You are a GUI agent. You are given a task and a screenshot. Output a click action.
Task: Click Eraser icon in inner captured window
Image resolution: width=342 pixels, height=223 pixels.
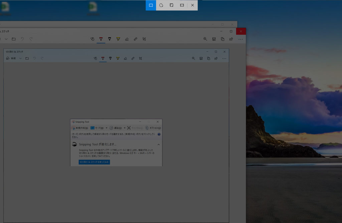tap(125, 58)
